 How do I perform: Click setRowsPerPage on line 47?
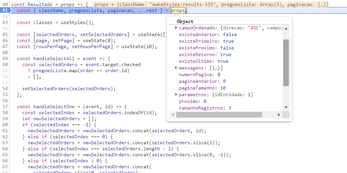[91, 46]
